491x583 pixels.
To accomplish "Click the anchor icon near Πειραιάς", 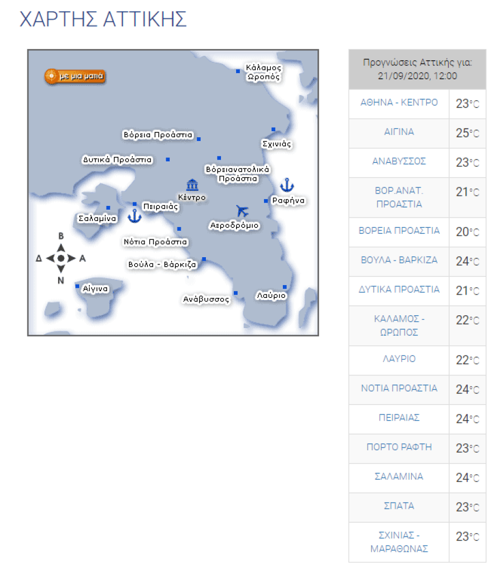I will (134, 215).
